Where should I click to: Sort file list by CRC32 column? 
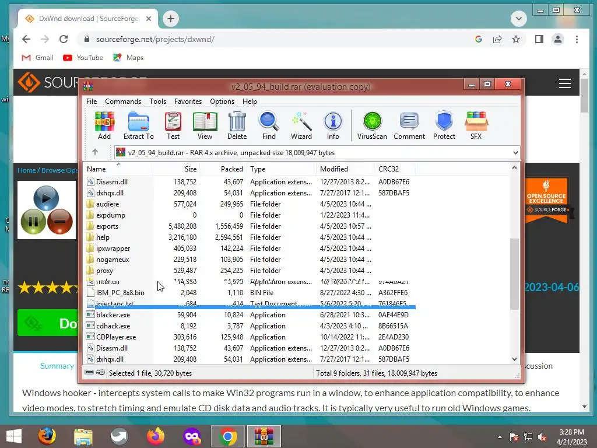click(395, 169)
